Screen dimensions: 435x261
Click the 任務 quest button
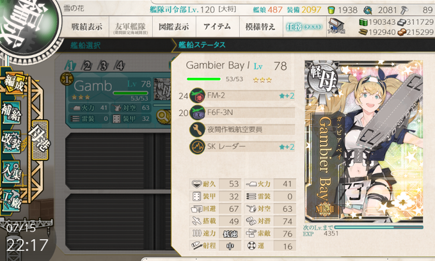click(x=304, y=27)
